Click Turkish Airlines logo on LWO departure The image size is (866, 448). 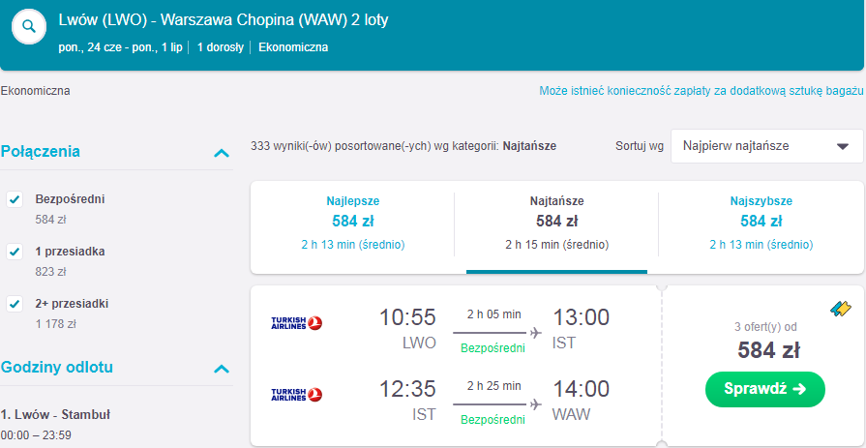(x=297, y=323)
